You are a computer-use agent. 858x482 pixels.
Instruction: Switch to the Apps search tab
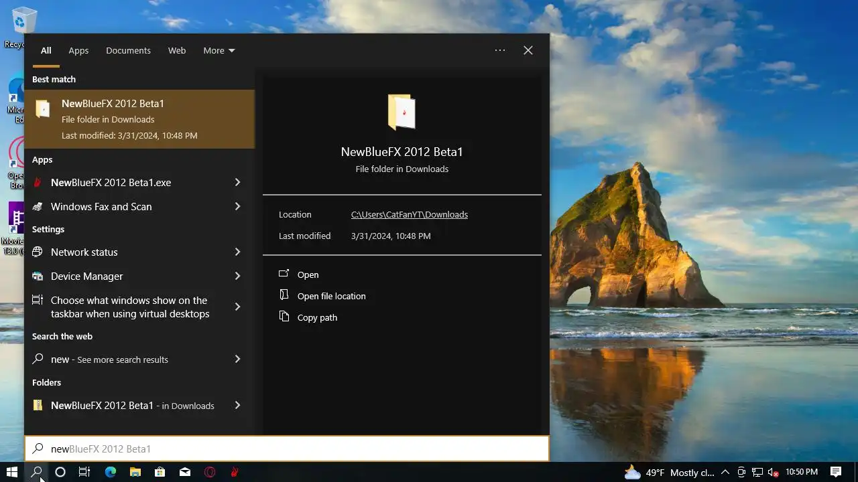coord(78,51)
